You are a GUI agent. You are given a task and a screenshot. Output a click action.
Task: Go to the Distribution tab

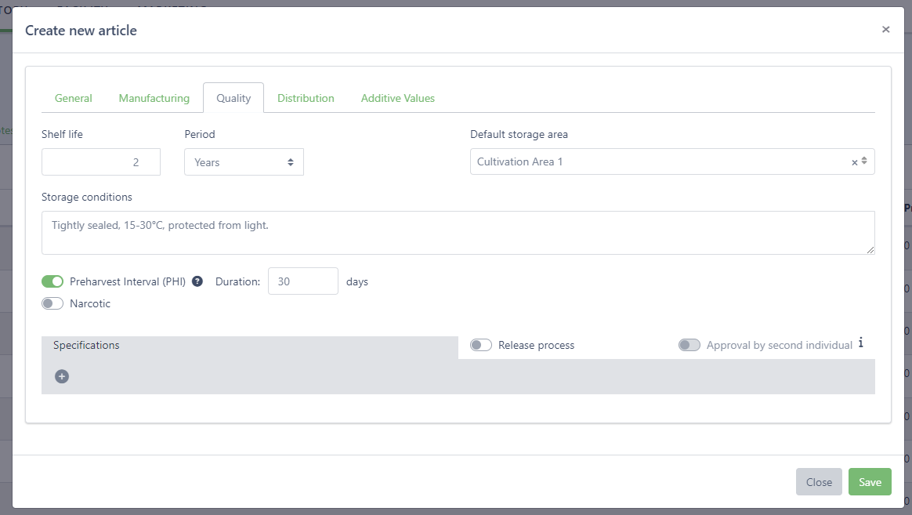306,98
